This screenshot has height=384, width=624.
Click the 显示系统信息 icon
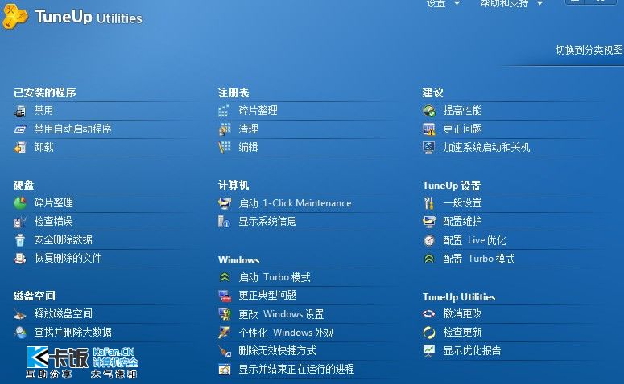point(225,222)
